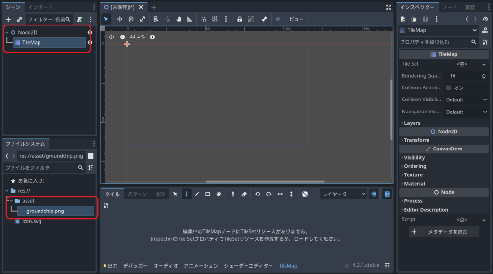This screenshot has height=274, width=493.
Task: Select the Ruler measuring tool
Action: pyautogui.click(x=190, y=19)
